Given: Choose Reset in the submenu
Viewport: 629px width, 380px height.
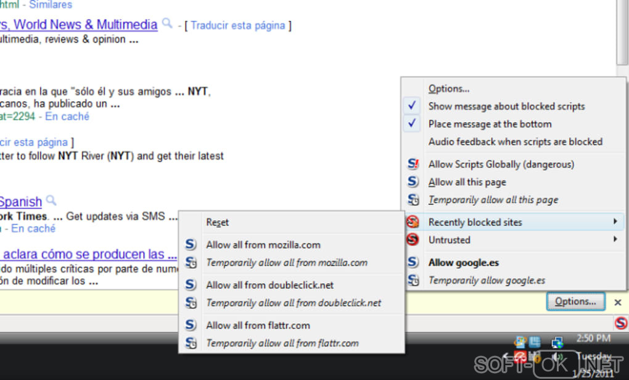Looking at the screenshot, I should click(x=292, y=222).
